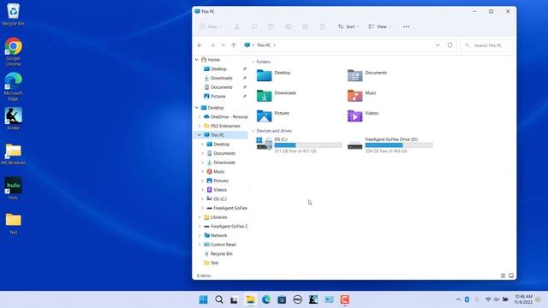The height and width of the screenshot is (308, 548).
Task: Open taskbar Search magnifier
Action: pyautogui.click(x=219, y=299)
